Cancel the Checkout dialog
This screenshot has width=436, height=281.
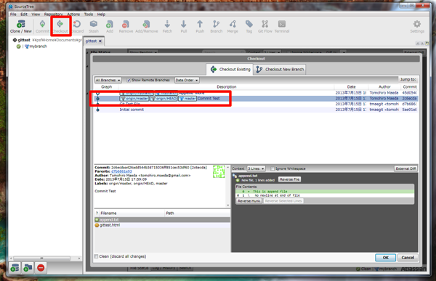(408, 258)
